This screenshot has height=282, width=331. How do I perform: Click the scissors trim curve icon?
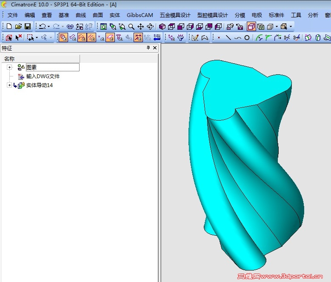(287, 38)
